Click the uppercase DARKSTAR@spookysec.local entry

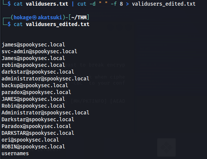[x=38, y=133]
